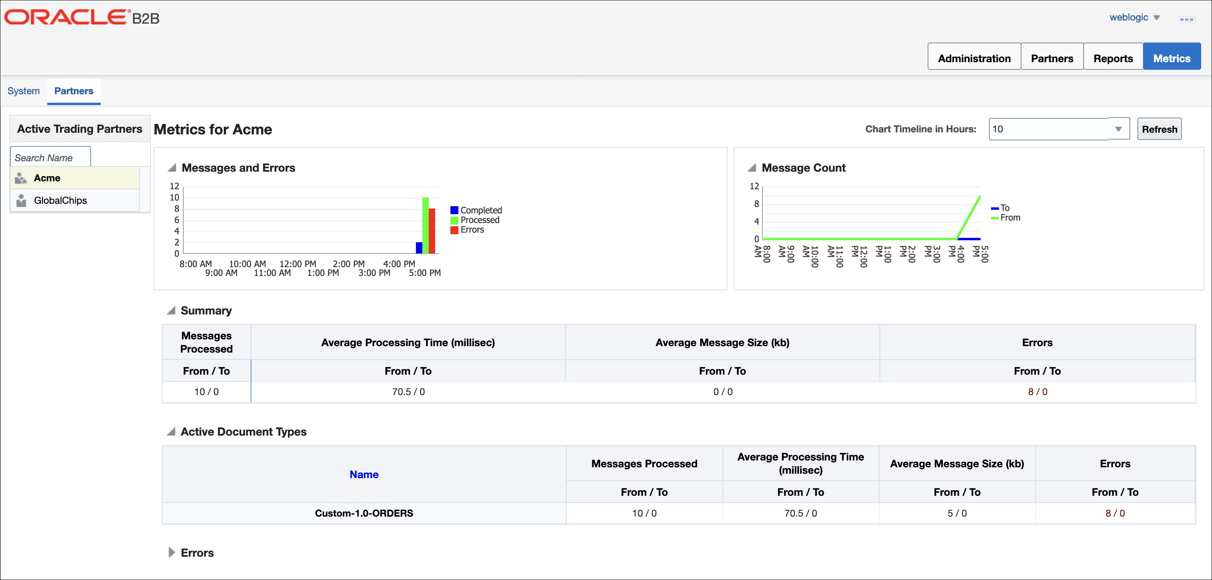
Task: Select the Partners sub-tab under Metrics
Action: point(74,91)
